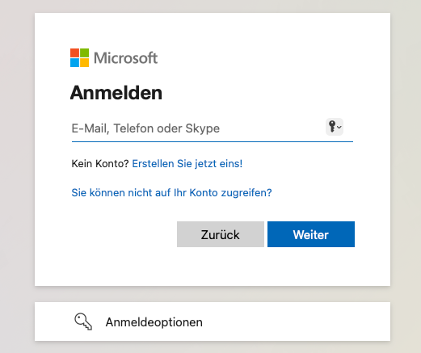Image resolution: width=421 pixels, height=353 pixels.
Task: Expand the chevron next to the autofill key
Action: pyautogui.click(x=339, y=127)
